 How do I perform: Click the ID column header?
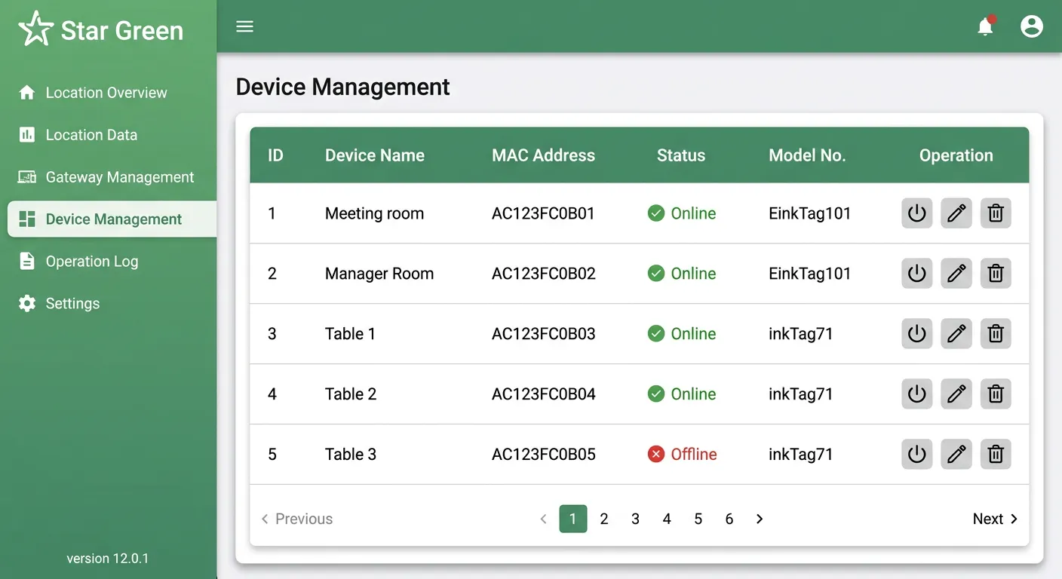click(x=275, y=155)
